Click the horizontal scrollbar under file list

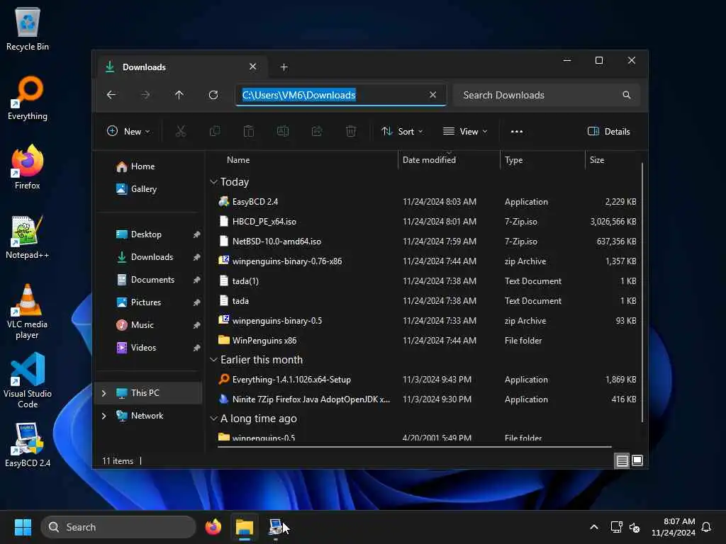(414, 447)
